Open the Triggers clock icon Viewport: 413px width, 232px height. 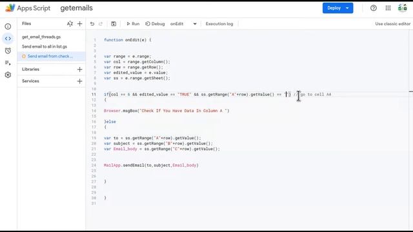(x=8, y=50)
